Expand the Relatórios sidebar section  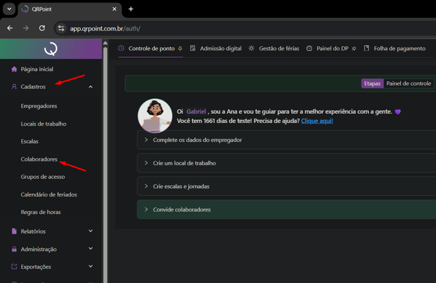90,231
